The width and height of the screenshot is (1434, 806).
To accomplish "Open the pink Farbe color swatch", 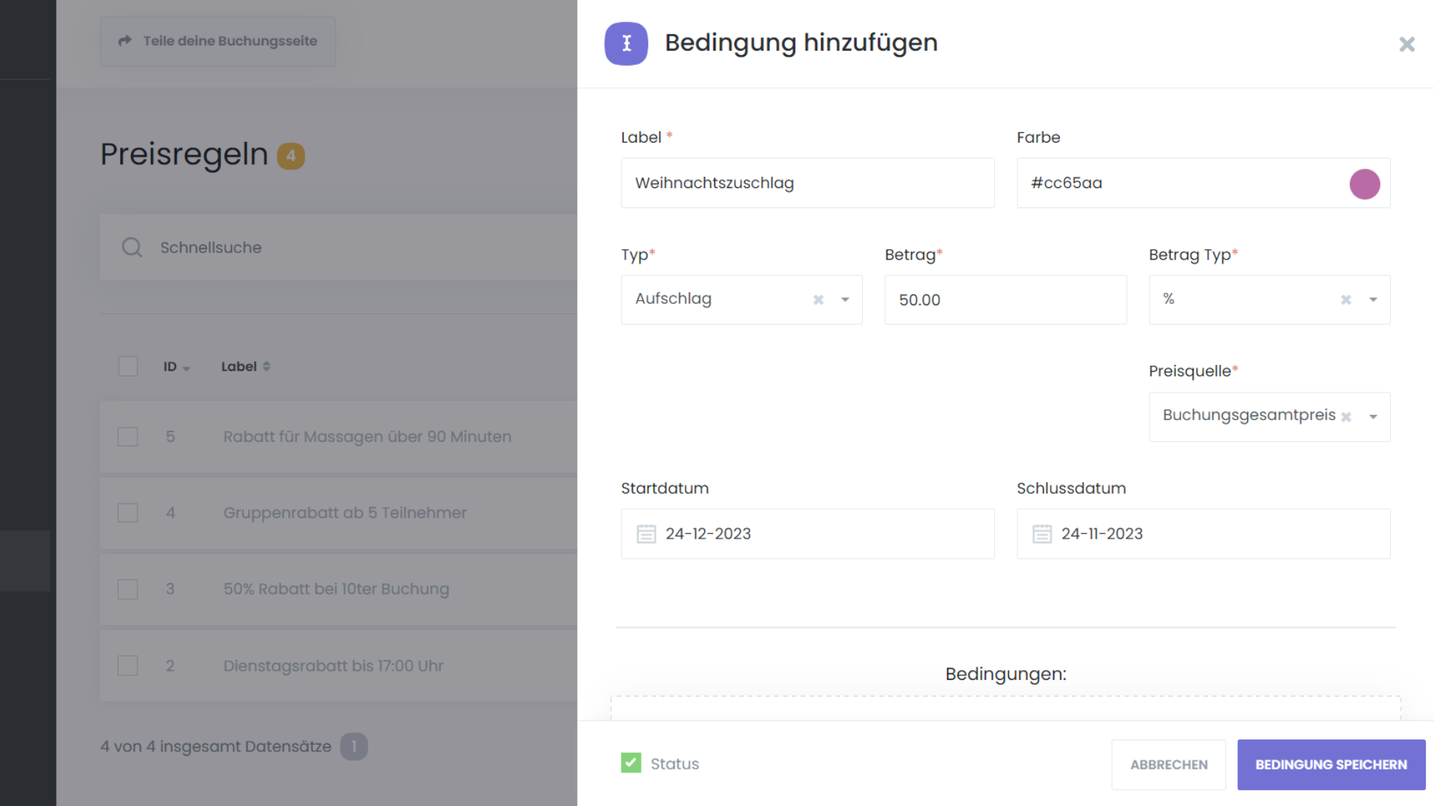I will coord(1365,184).
